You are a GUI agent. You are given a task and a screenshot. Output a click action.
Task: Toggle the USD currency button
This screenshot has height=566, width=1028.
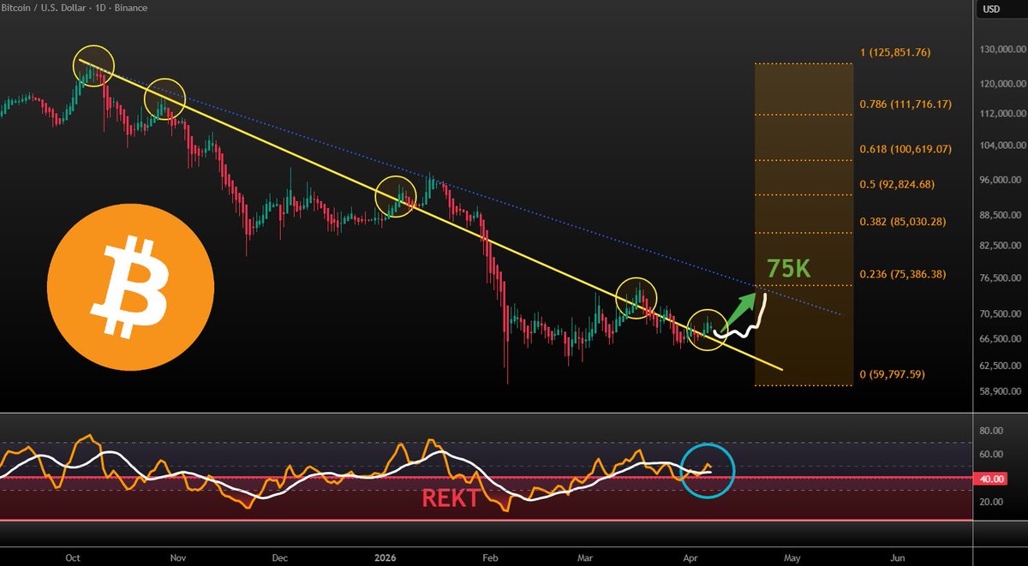[991, 9]
